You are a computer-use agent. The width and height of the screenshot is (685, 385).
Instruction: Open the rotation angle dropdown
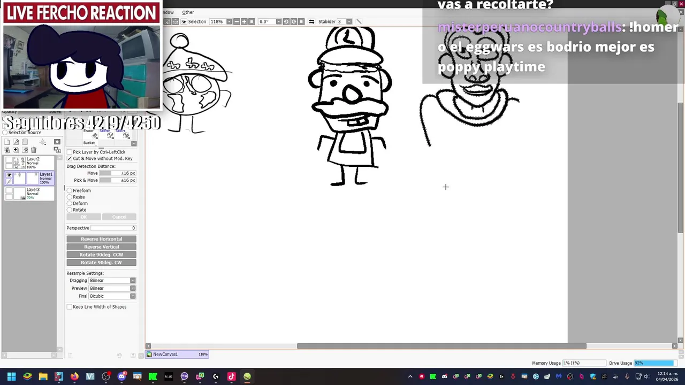(x=279, y=21)
